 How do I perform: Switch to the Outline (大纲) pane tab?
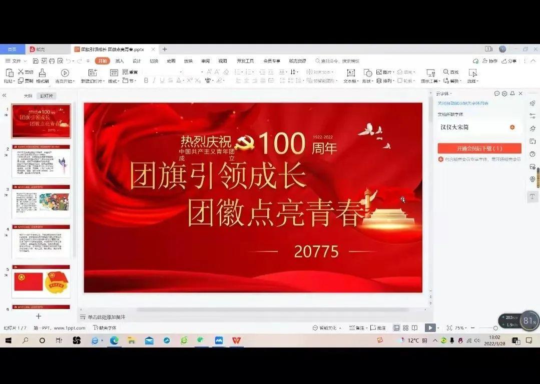coord(28,95)
